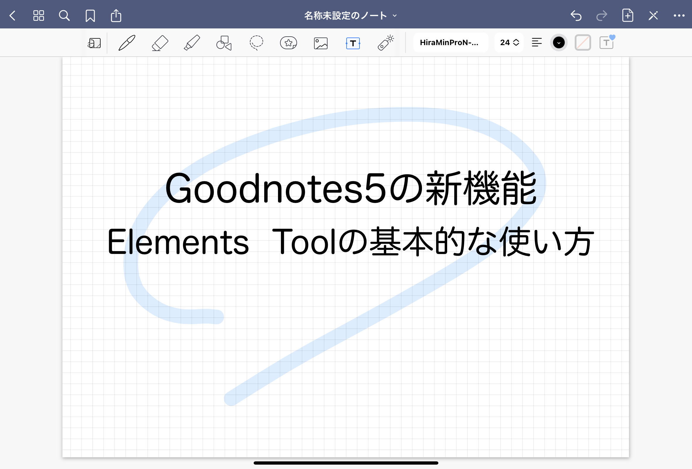Screen dimensions: 692x469
Task: Add a new page to the notebook
Action: point(627,15)
